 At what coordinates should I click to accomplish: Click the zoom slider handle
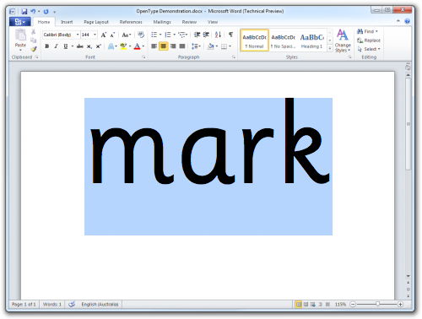point(377,304)
